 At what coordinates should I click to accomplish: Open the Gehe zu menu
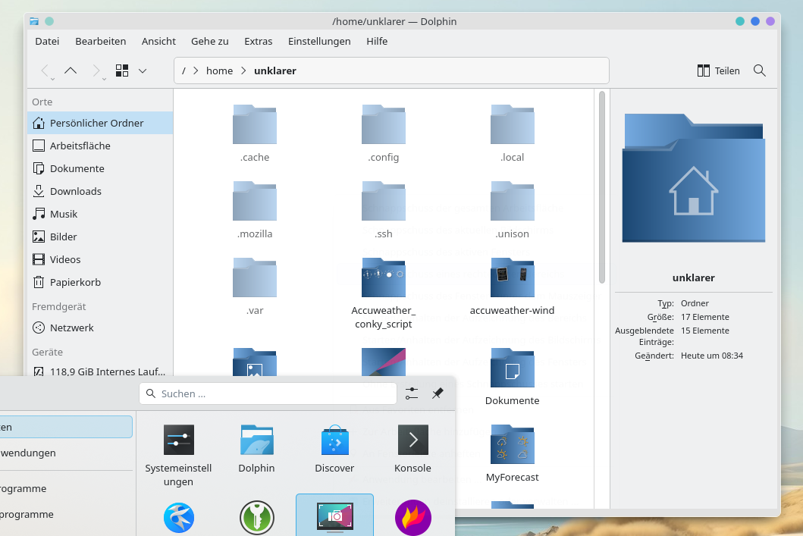[x=210, y=42]
